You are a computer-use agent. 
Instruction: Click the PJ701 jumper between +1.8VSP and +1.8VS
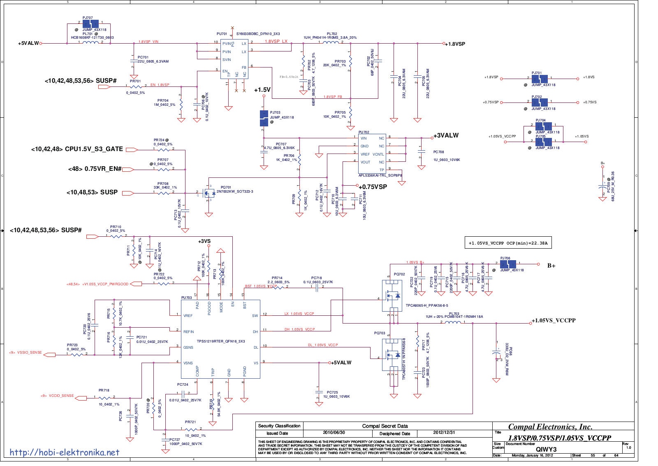point(540,79)
